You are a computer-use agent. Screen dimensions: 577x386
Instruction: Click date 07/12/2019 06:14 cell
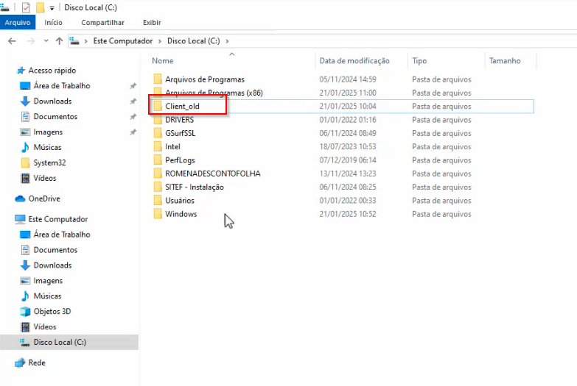(x=348, y=160)
